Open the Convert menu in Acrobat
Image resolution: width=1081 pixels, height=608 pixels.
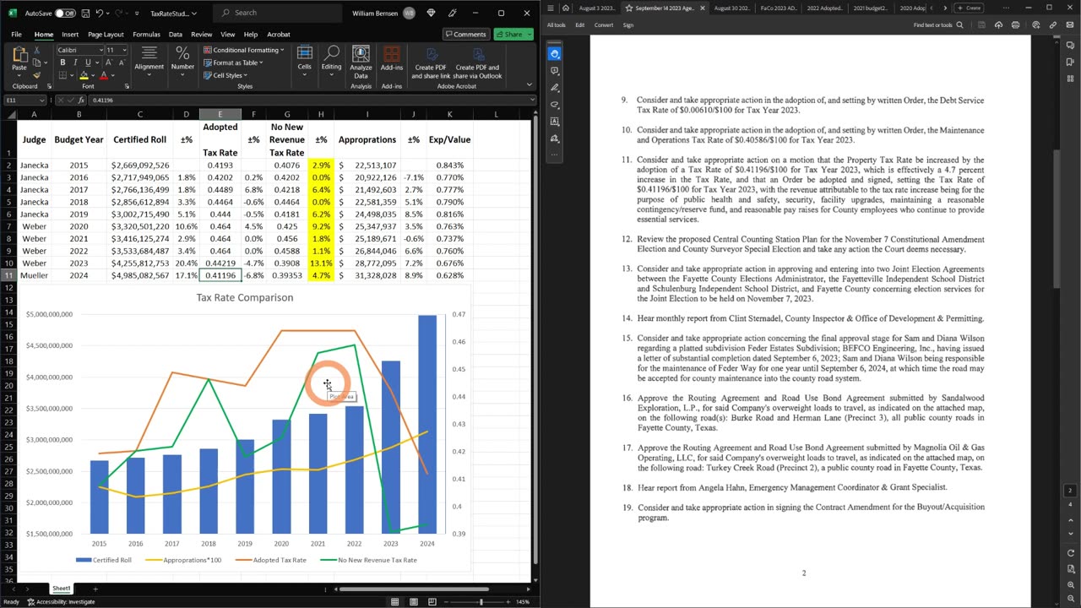tap(604, 25)
